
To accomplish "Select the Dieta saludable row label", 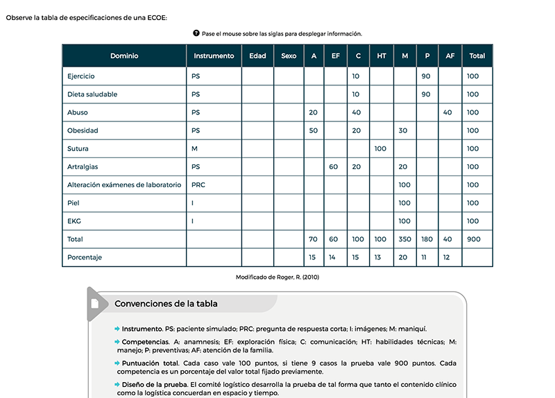I will 92,94.
